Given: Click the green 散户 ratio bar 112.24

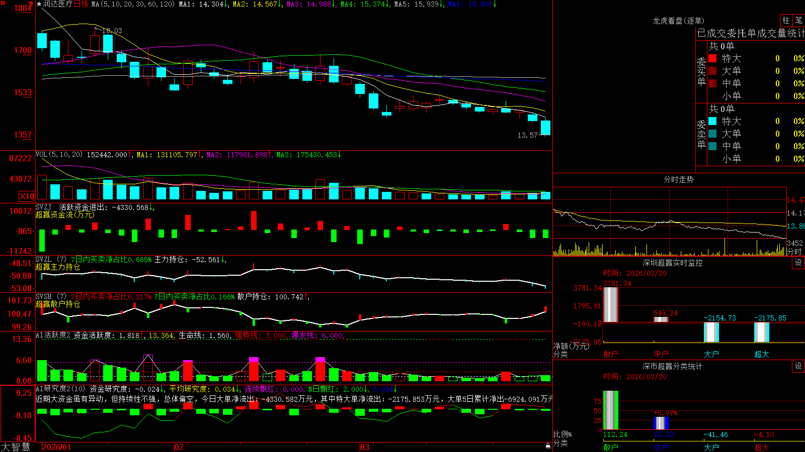Looking at the screenshot, I should (x=610, y=410).
